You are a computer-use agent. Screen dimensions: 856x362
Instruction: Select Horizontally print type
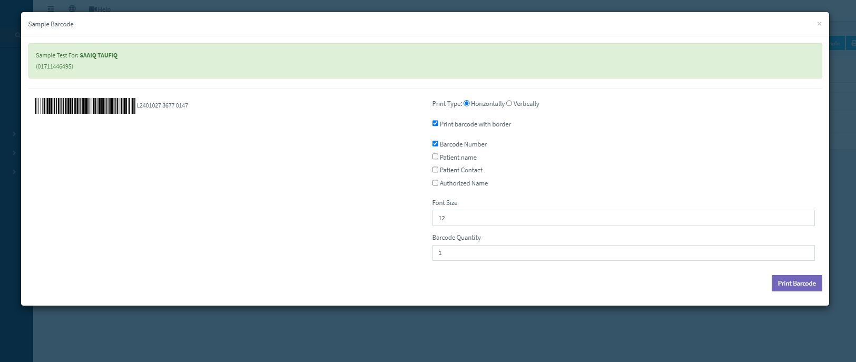[467, 104]
